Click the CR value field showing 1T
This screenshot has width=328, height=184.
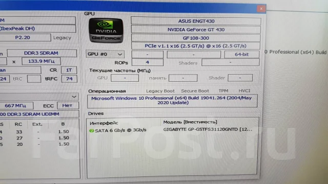pyautogui.click(x=69, y=70)
